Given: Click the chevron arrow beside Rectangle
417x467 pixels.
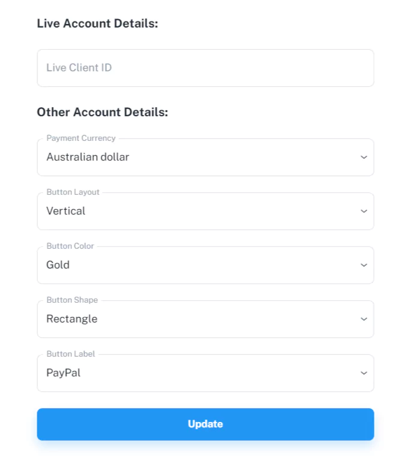Looking at the screenshot, I should [x=364, y=320].
